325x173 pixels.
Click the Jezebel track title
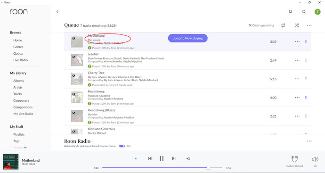[93, 54]
